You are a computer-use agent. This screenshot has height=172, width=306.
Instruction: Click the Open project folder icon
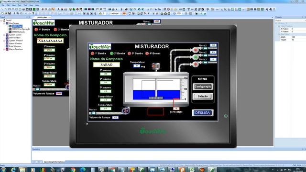point(6,13)
